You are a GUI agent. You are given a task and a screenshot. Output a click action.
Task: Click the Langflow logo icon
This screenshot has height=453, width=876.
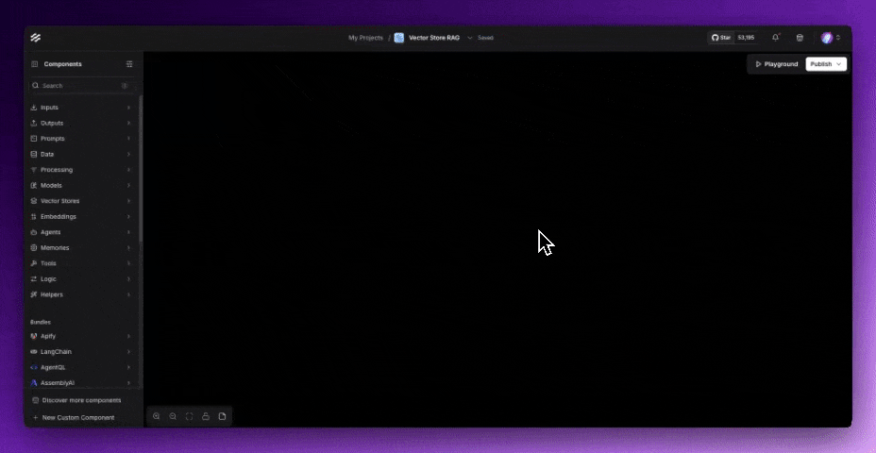point(36,38)
